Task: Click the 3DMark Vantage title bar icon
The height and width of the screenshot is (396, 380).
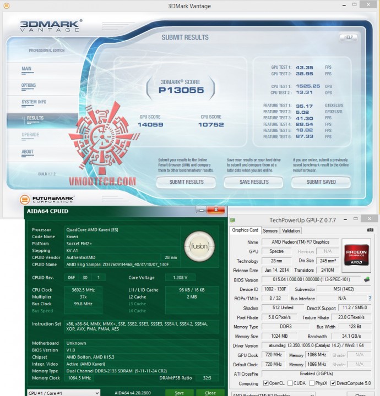Action: click(7, 5)
